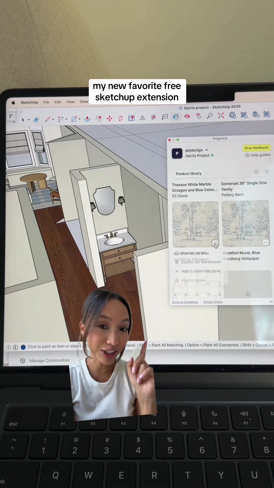Select the Flip tool

click(143, 118)
